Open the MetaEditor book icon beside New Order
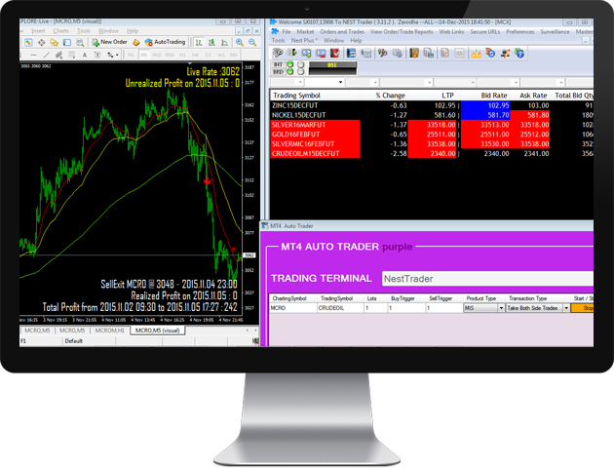Image resolution: width=614 pixels, height=468 pixels. (x=135, y=42)
